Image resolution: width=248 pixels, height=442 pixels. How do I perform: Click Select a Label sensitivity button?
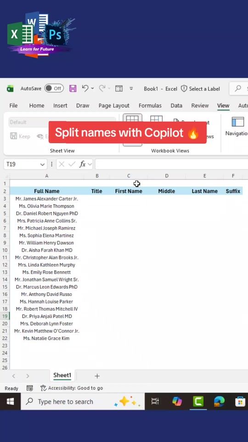point(200,89)
